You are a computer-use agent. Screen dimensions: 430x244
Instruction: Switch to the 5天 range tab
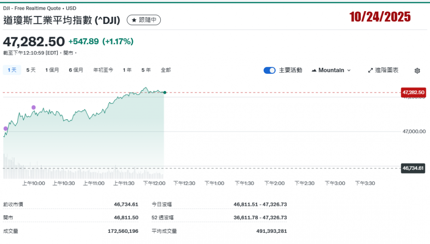tap(31, 70)
